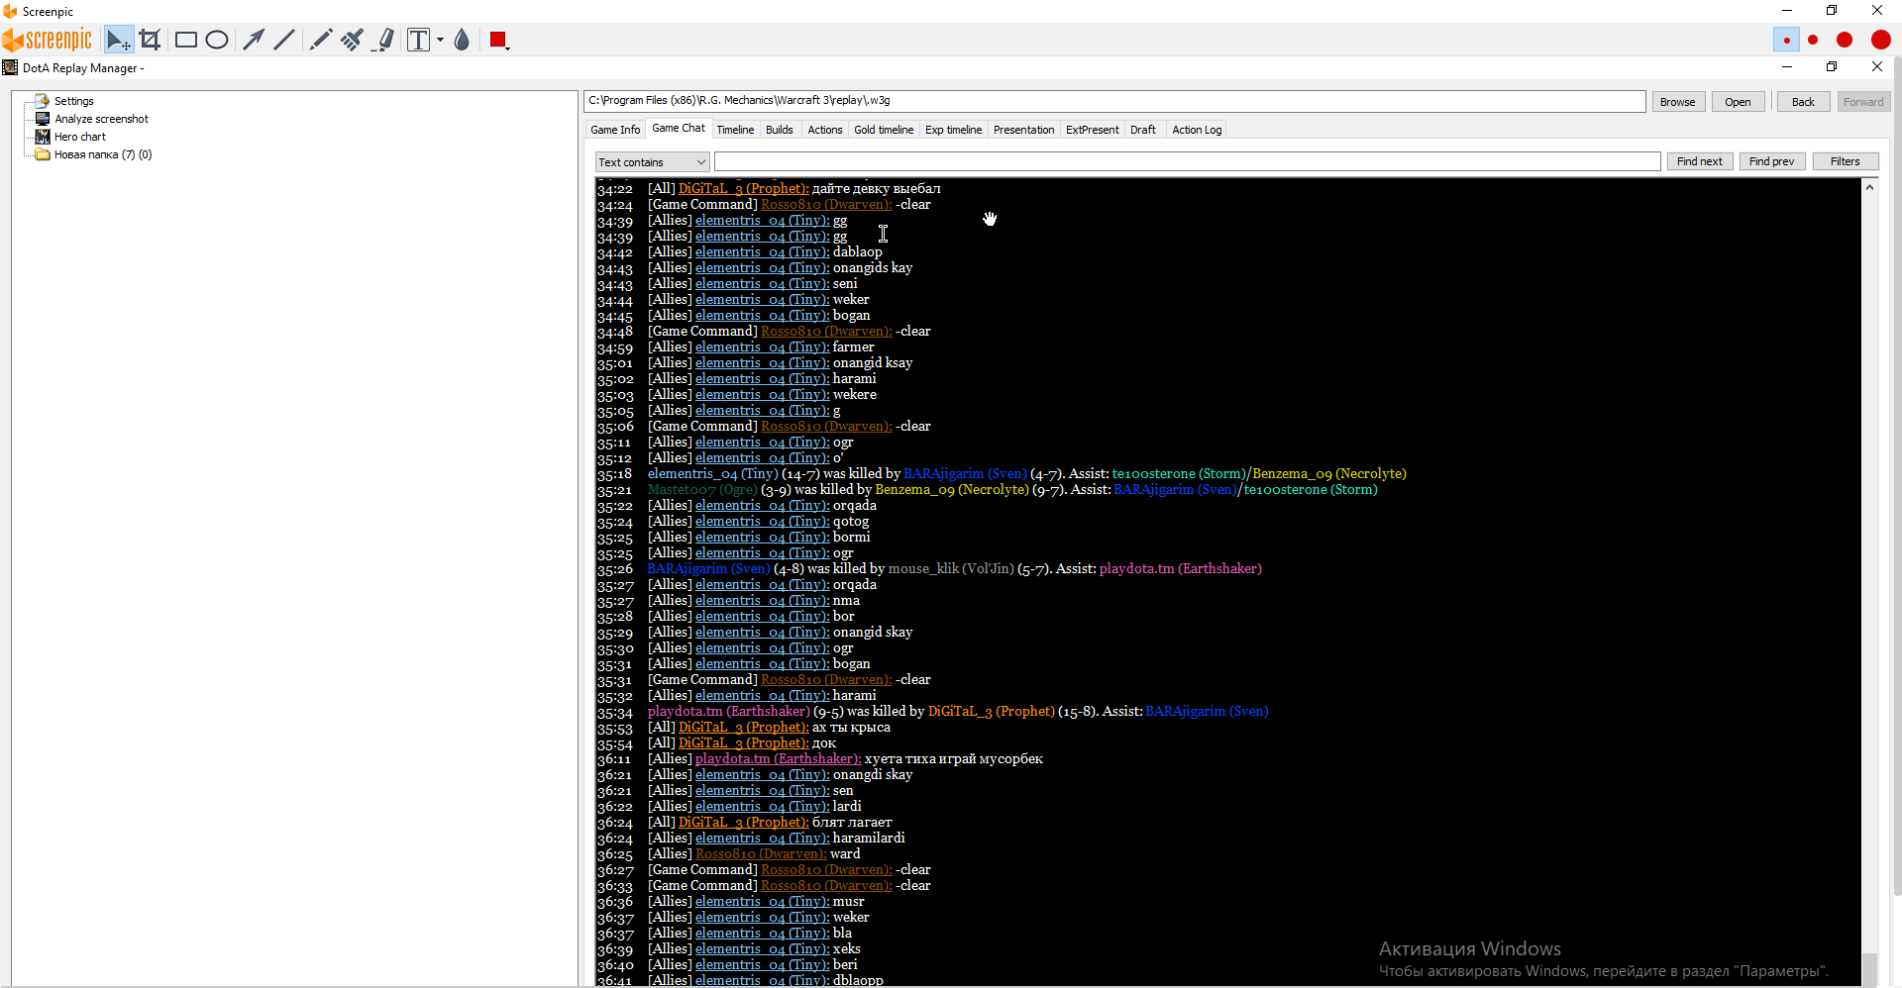Select the highlighter marker tool

[384, 40]
